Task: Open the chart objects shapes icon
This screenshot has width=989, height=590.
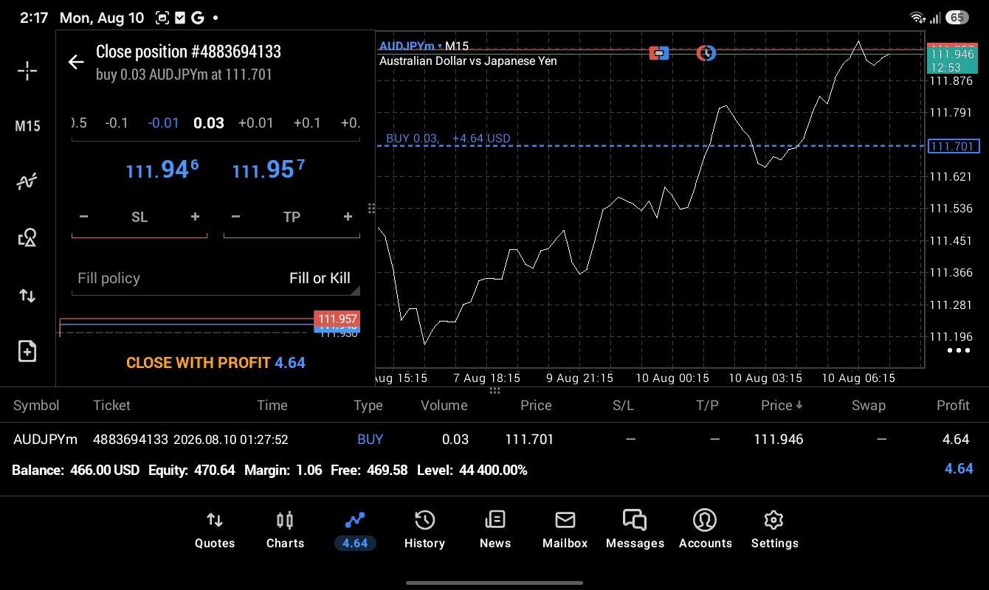Action: click(27, 237)
